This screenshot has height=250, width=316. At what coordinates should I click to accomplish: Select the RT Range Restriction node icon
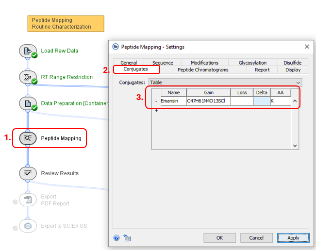(28, 77)
